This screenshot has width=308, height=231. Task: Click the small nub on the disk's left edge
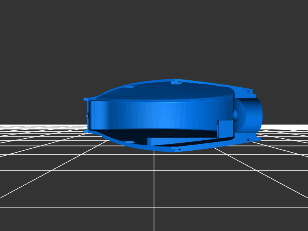click(87, 115)
